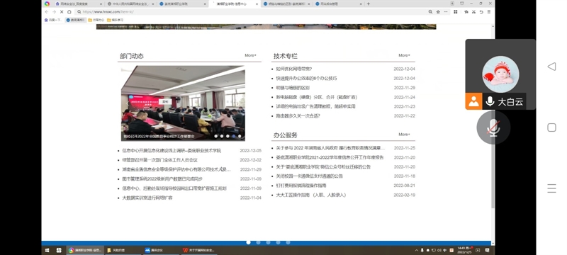Expand 技术专栏 section with More+

[404, 55]
